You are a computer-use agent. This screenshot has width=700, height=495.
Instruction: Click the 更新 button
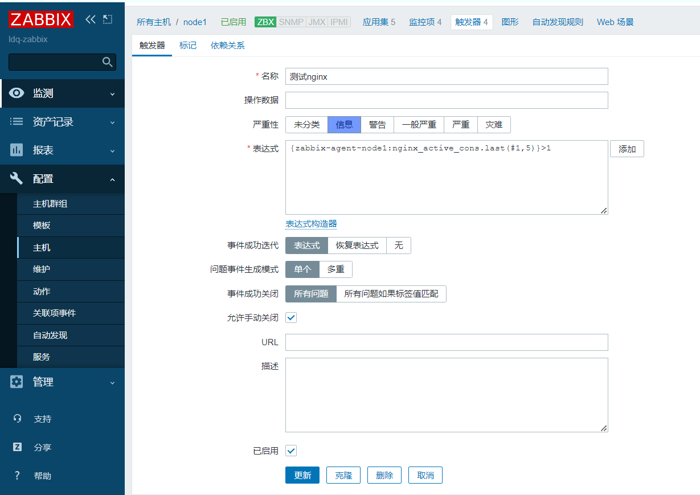(302, 476)
